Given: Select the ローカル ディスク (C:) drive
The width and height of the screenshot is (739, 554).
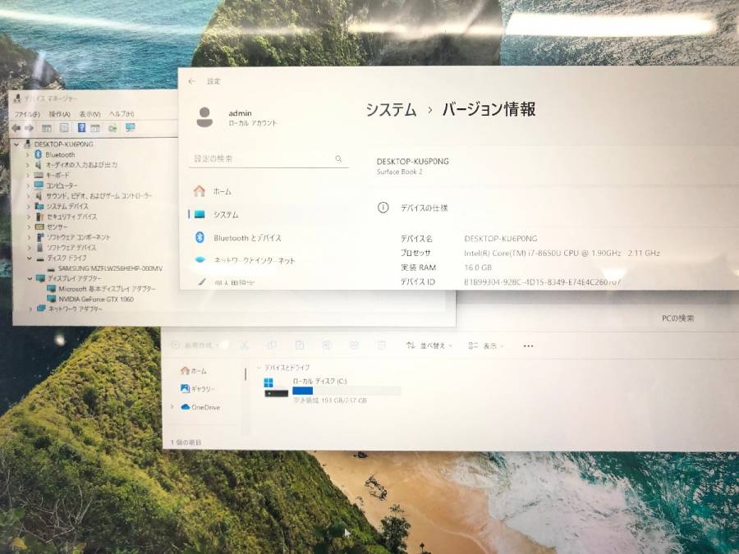Looking at the screenshot, I should pyautogui.click(x=333, y=390).
